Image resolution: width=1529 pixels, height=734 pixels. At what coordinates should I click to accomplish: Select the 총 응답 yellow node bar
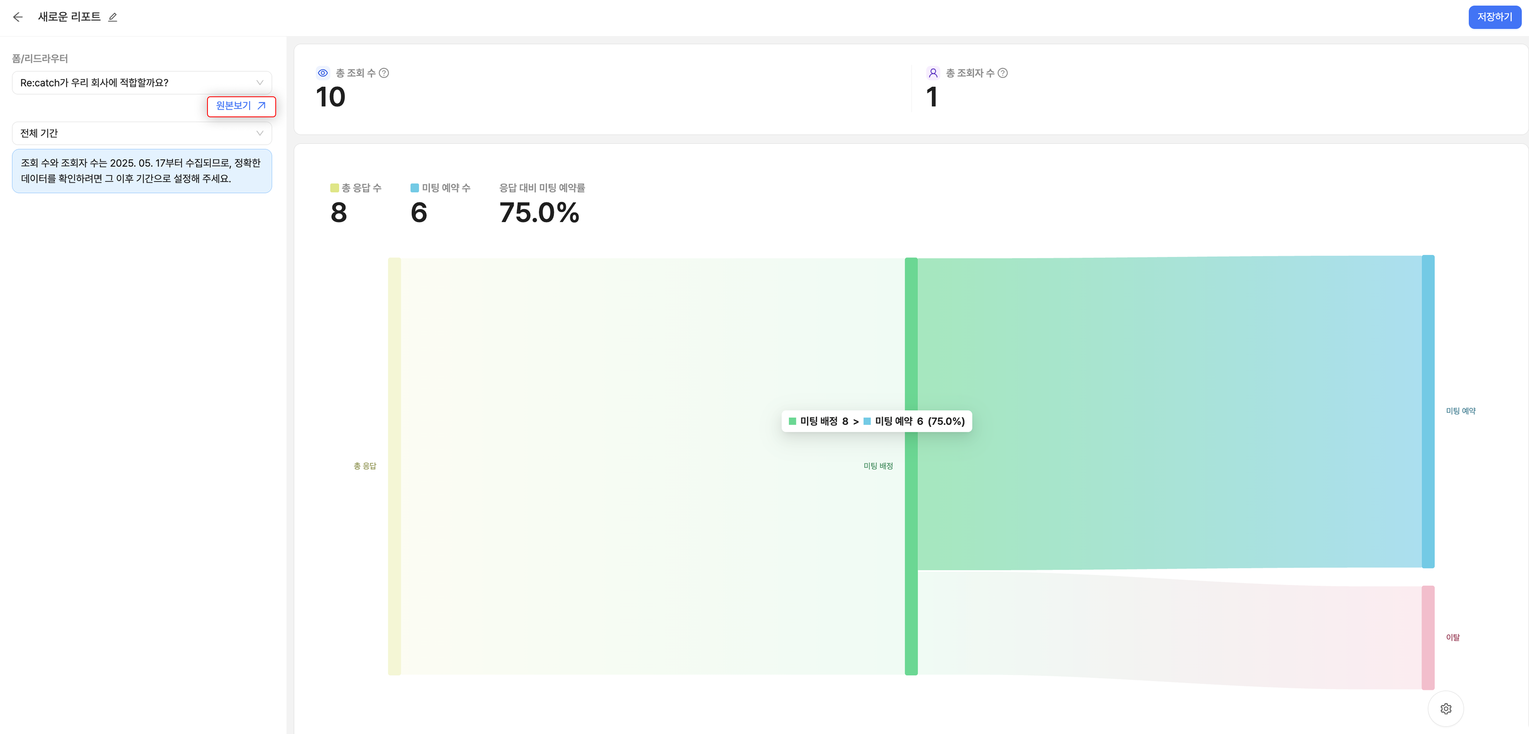coord(395,466)
